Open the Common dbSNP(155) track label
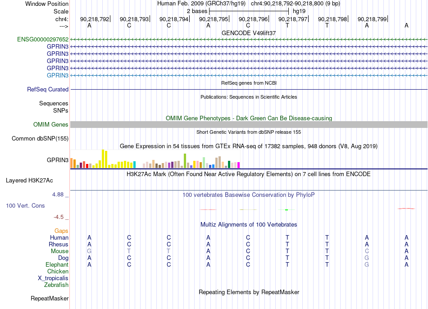 40,138
